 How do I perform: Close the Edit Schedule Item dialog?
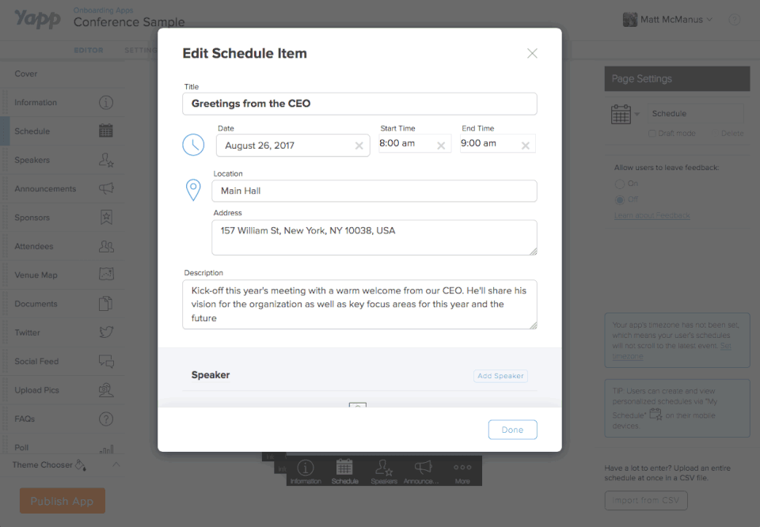pos(532,53)
